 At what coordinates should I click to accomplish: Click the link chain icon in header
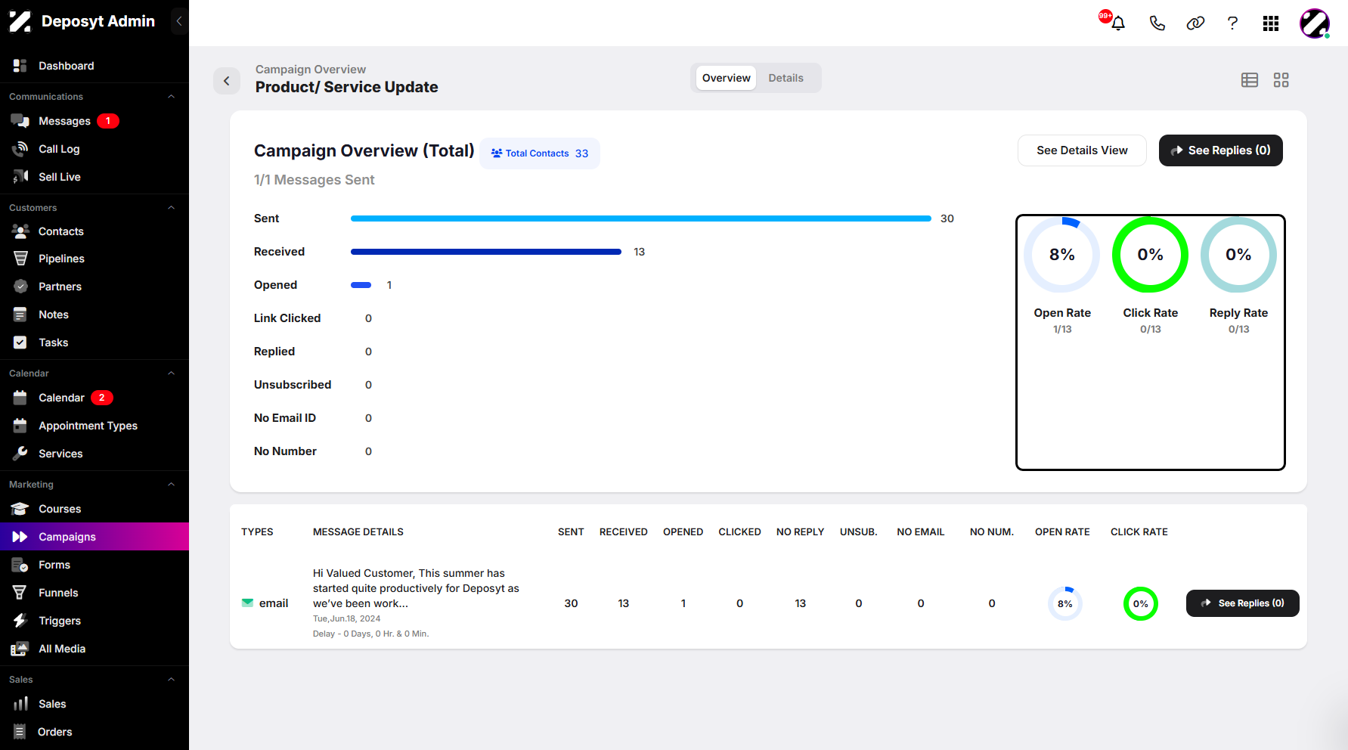[x=1195, y=23]
